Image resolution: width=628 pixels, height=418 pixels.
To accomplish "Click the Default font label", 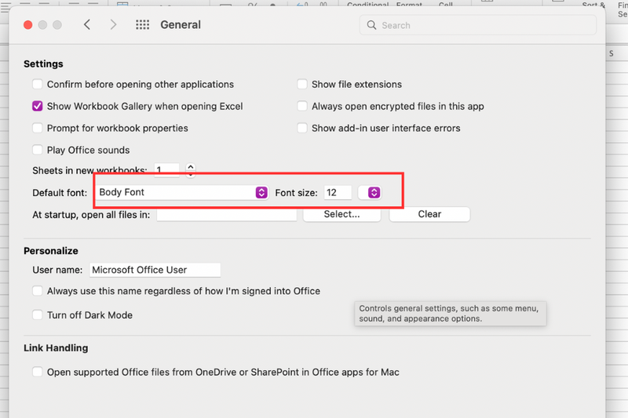I will 60,193.
